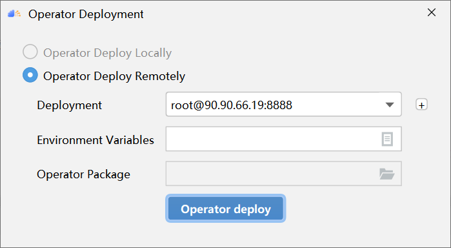Open the environment variables editor document icon
Viewport: 451px width, 248px height.
point(387,139)
